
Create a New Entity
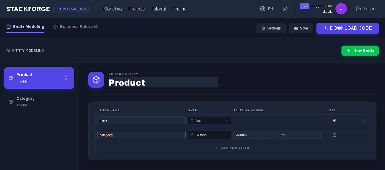click(x=360, y=51)
